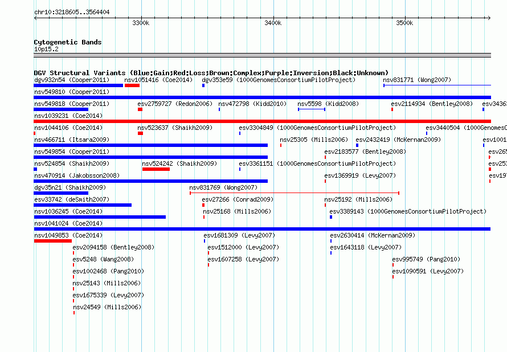Screen dimensions: 507x352
Task: Select the nsv5598 (Kidd2008) label
Action: (328, 104)
